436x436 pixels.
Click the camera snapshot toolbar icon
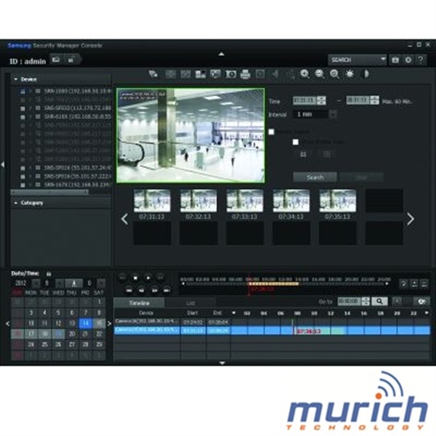tap(230, 74)
